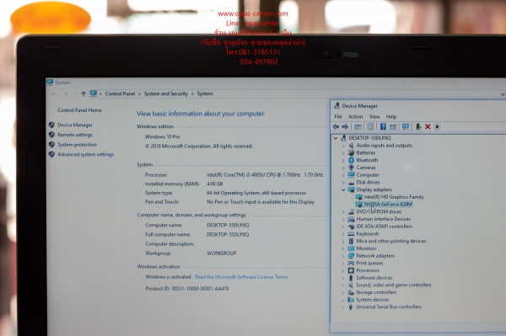
Task: Click System and Security in the breadcrumb
Action: 166,93
